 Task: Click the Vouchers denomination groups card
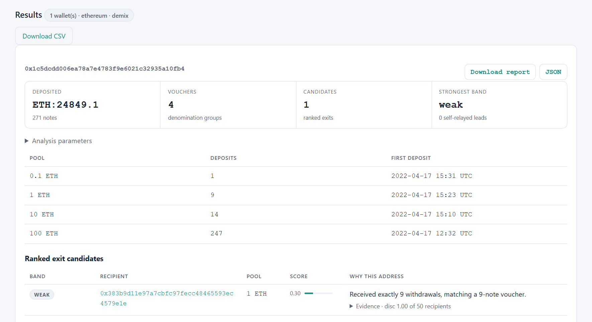(228, 105)
